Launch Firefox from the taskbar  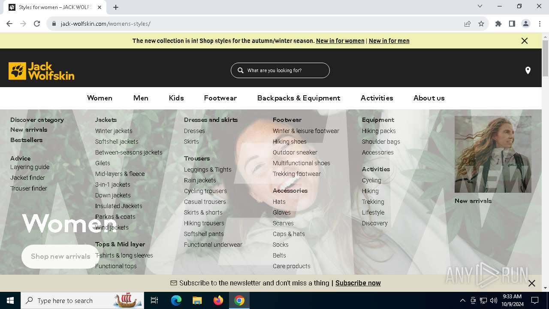pyautogui.click(x=218, y=300)
